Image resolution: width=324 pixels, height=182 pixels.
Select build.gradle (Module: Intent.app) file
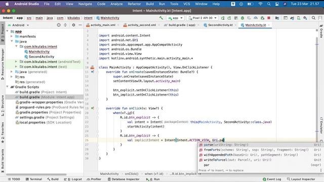pos(45,97)
